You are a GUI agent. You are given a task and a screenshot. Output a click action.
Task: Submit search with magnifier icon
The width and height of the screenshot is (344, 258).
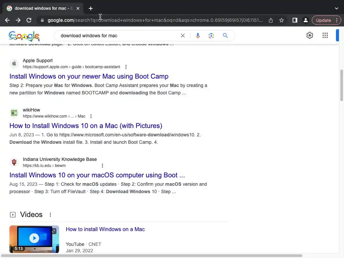click(x=225, y=36)
